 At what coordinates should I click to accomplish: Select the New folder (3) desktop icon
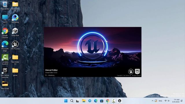[15, 60]
